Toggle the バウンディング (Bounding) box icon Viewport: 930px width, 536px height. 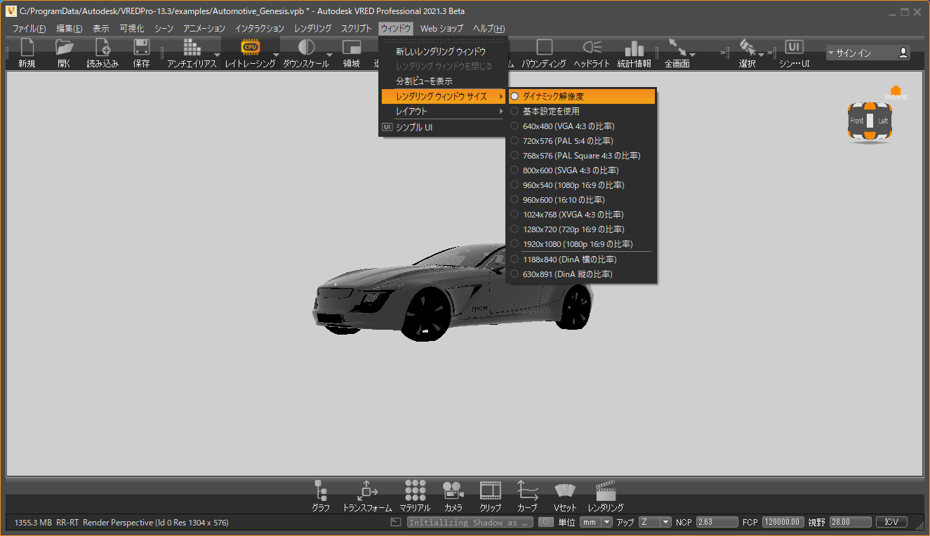(544, 47)
